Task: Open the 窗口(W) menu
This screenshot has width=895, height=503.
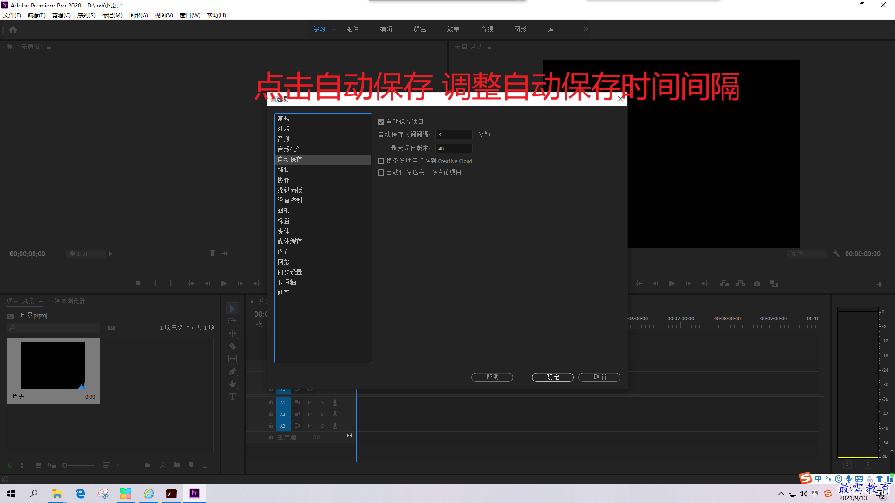Action: tap(190, 15)
